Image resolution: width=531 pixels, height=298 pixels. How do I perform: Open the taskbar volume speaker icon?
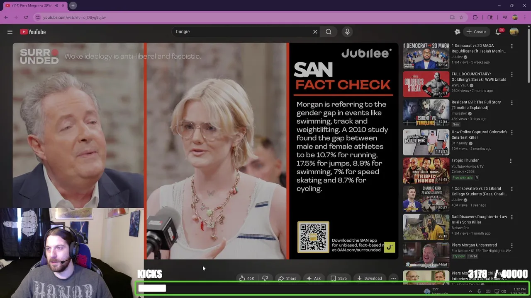(x=504, y=291)
